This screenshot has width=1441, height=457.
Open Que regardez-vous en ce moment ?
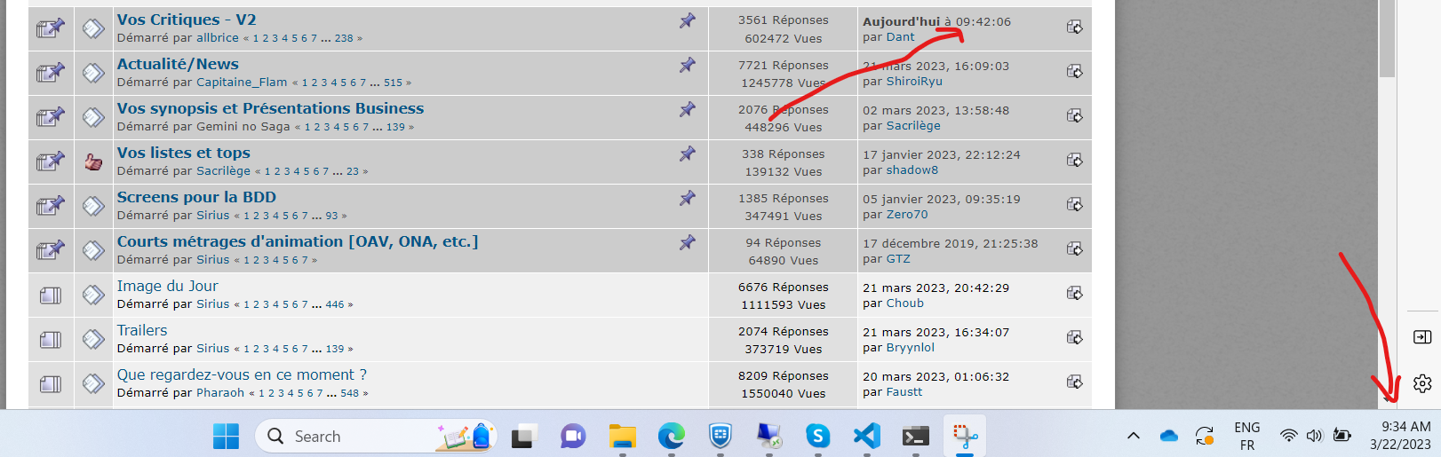click(x=242, y=374)
